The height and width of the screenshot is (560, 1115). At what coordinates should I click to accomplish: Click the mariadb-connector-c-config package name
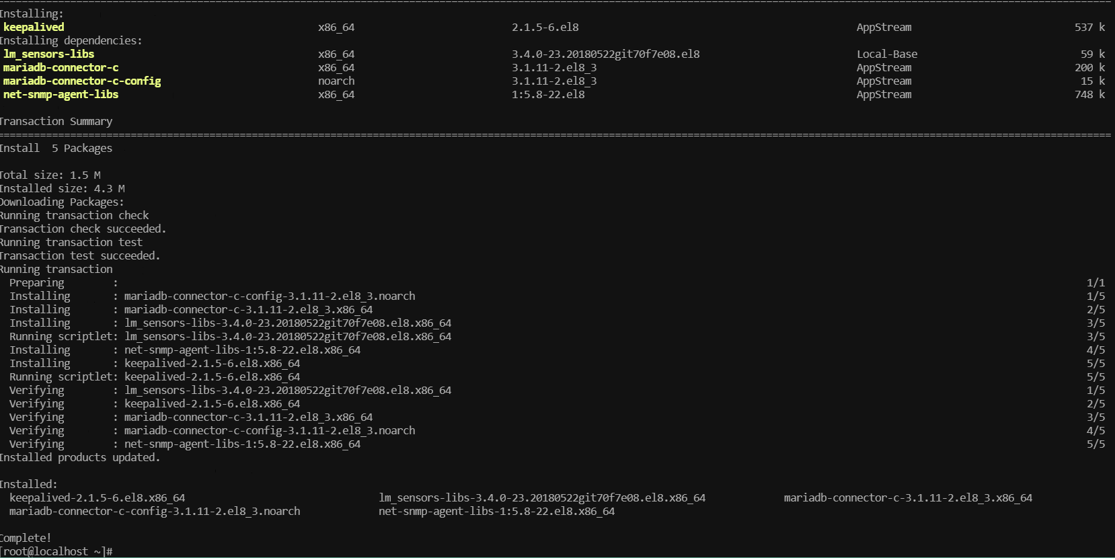pyautogui.click(x=82, y=81)
